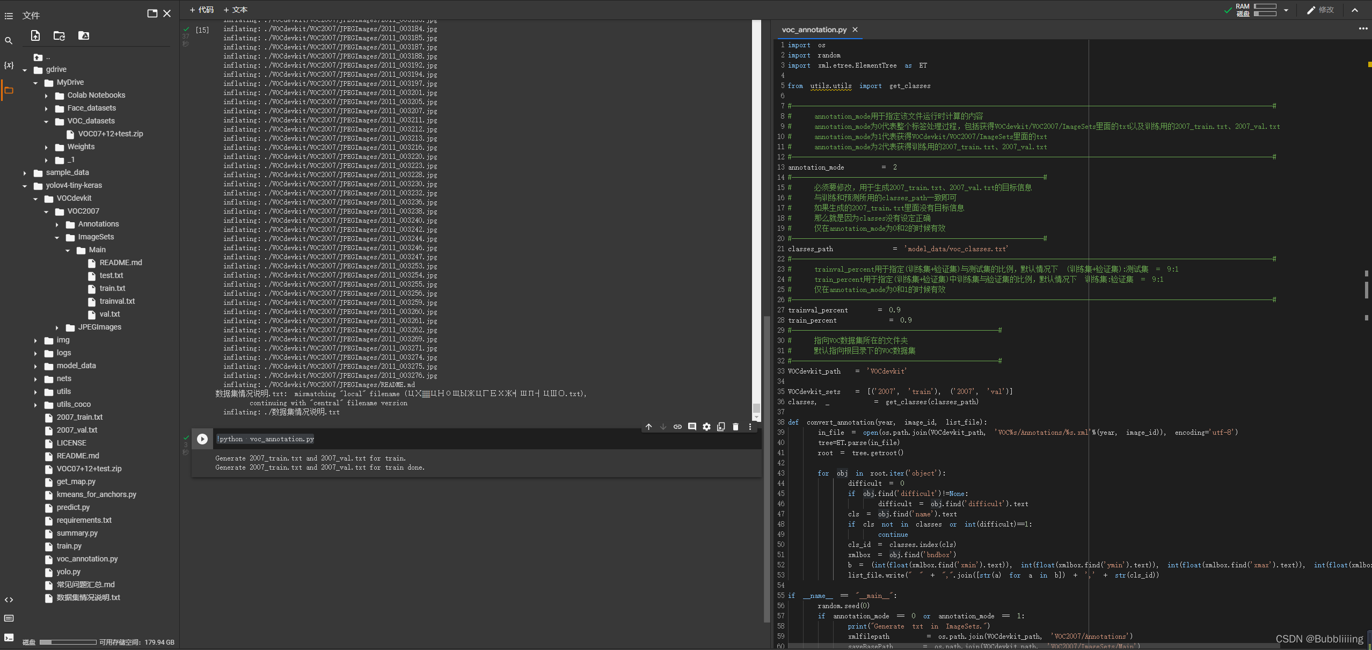Click the refresh folder icon
This screenshot has height=650, width=1372.
click(59, 35)
